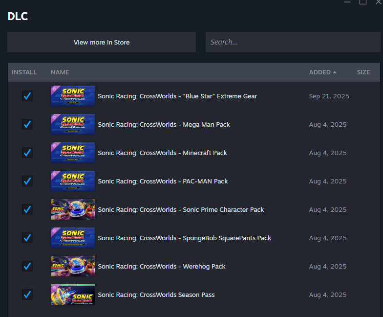The height and width of the screenshot is (317, 383).
Task: Select "Sonic Racing: CrossWorlds Season Pass" name
Action: (156, 294)
